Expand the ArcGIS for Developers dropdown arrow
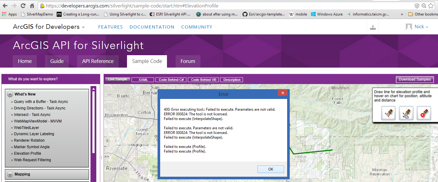Screen dimensions: 438x182 [x=83, y=28]
